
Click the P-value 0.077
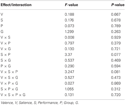click(116, 54)
